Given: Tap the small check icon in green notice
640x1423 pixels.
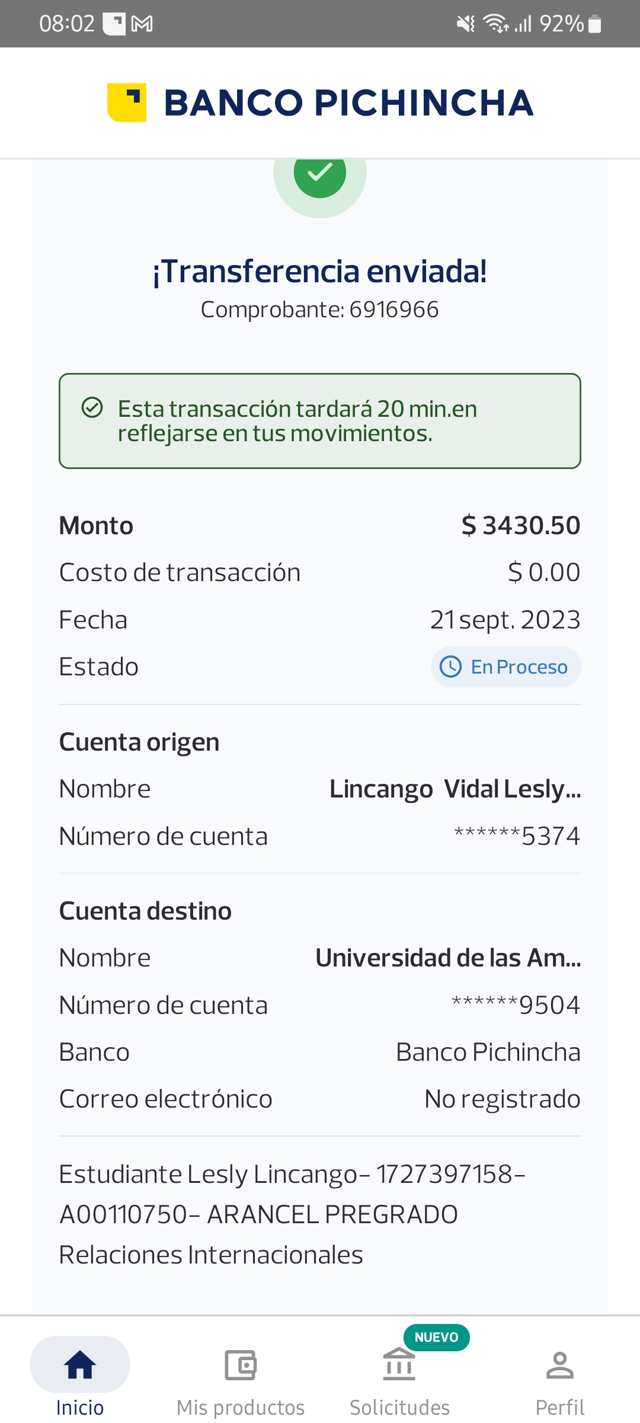Looking at the screenshot, I should [x=92, y=408].
